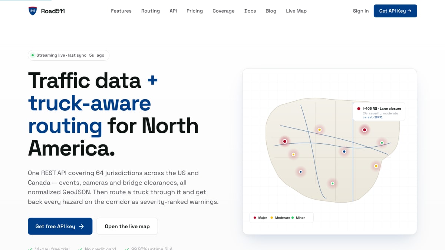Click the Moderate yellow legend swatch
445x250 pixels.
point(271,218)
